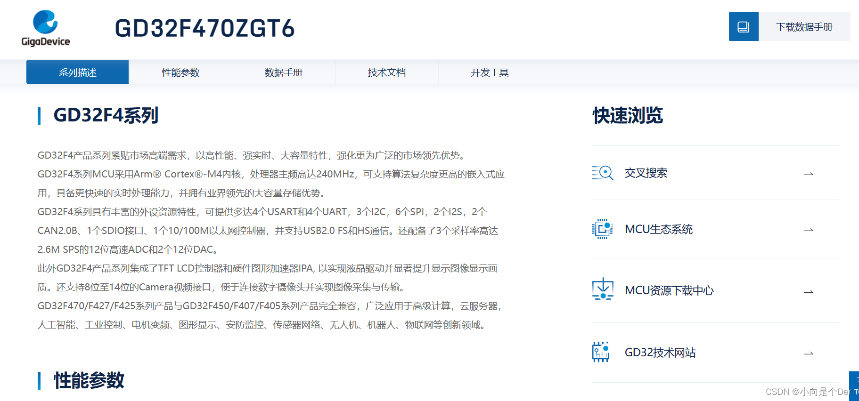Open the GD32技术网站 link
The height and width of the screenshot is (401, 859).
(660, 353)
